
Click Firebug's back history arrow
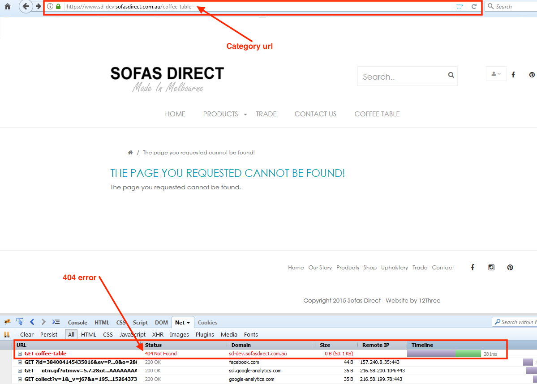coord(32,322)
